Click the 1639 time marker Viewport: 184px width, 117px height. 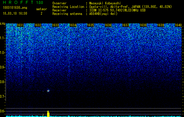[x=161, y=25]
